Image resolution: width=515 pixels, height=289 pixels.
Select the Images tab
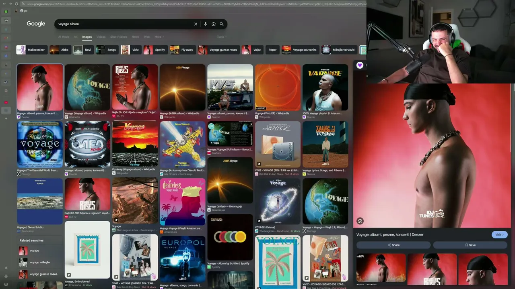click(x=87, y=37)
